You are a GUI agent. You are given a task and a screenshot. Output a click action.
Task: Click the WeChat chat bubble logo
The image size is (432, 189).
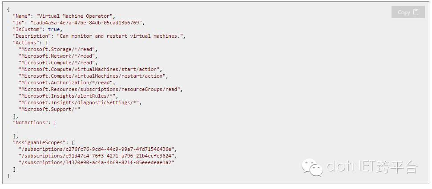point(312,167)
